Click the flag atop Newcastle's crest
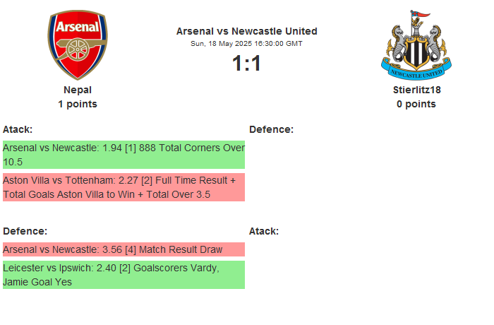 click(423, 16)
